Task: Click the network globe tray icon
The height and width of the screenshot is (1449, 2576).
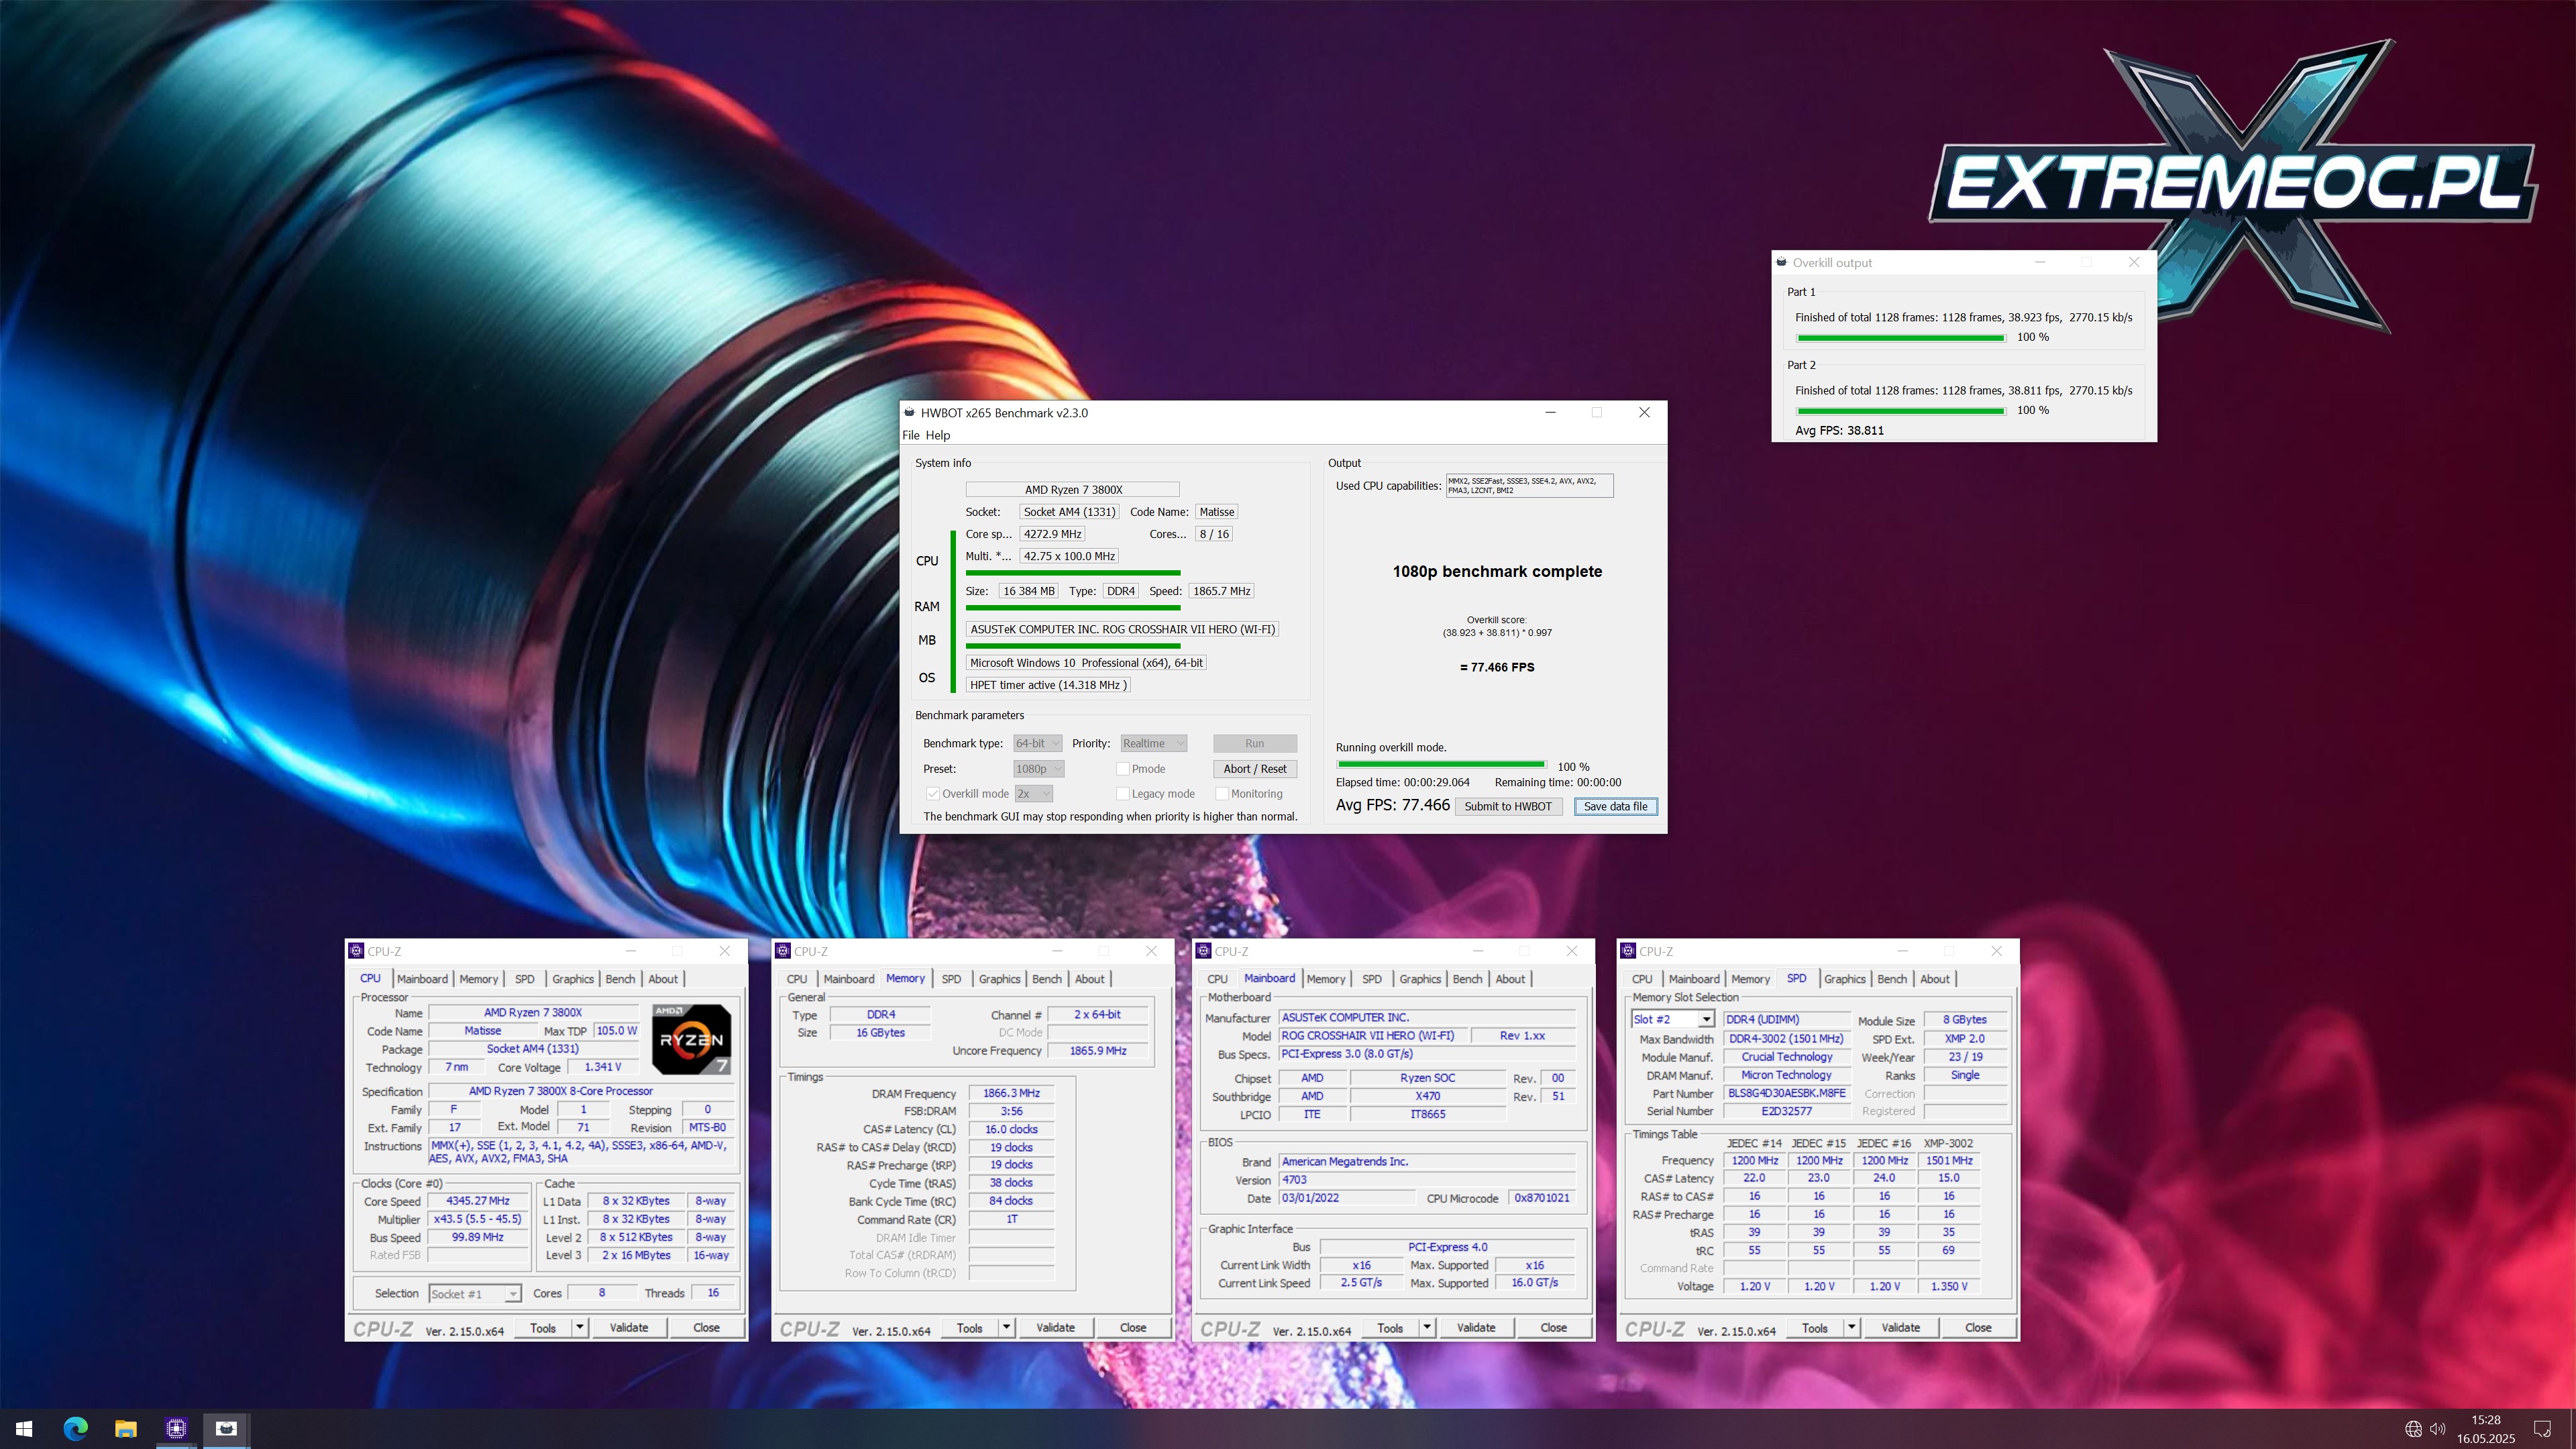Action: tap(2413, 1429)
